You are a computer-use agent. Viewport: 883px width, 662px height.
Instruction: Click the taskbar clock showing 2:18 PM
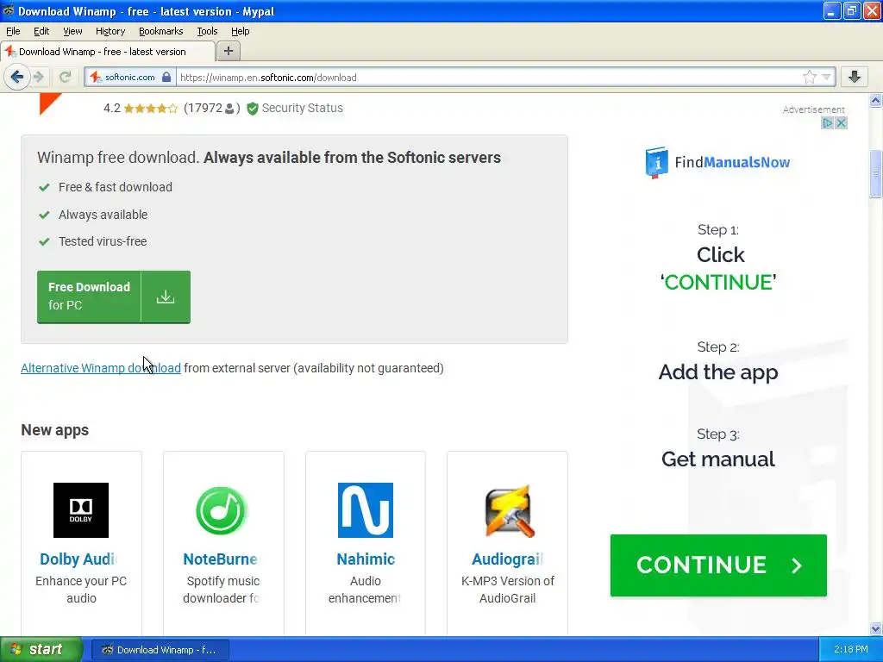(x=851, y=650)
